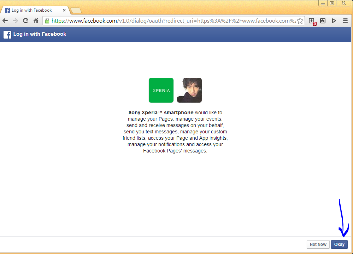Click the play-triangle extension icon
The height and width of the screenshot is (254, 353).
pos(334,21)
